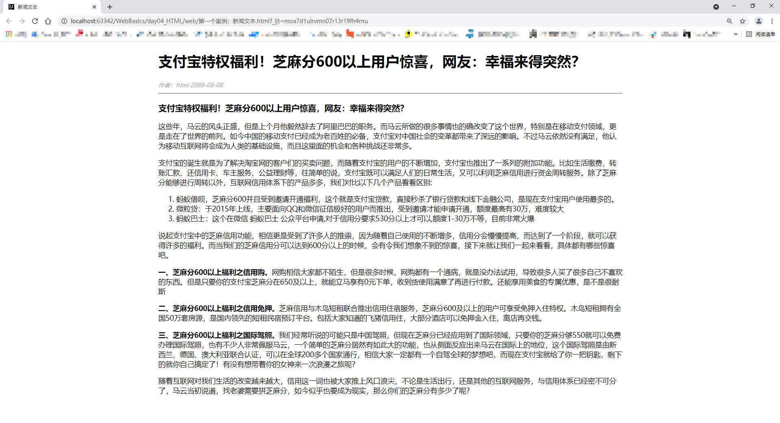Expand the hidden bookmarks with » chevron

pyautogui.click(x=735, y=34)
